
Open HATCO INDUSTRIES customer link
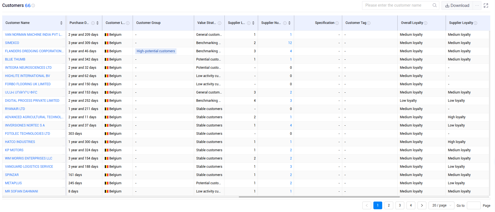pyautogui.click(x=20, y=142)
